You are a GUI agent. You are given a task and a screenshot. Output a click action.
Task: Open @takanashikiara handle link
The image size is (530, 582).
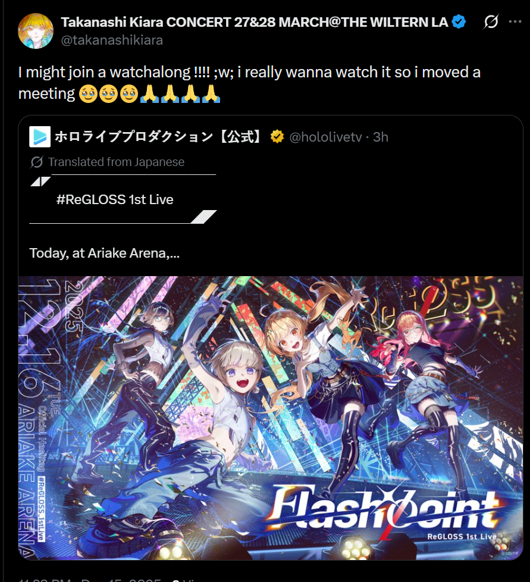coord(112,40)
